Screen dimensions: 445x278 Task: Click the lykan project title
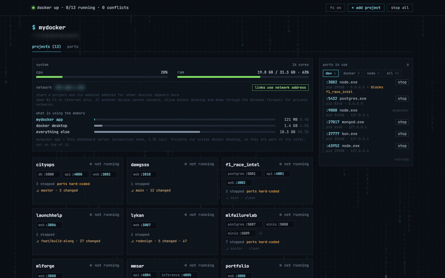tap(137, 215)
